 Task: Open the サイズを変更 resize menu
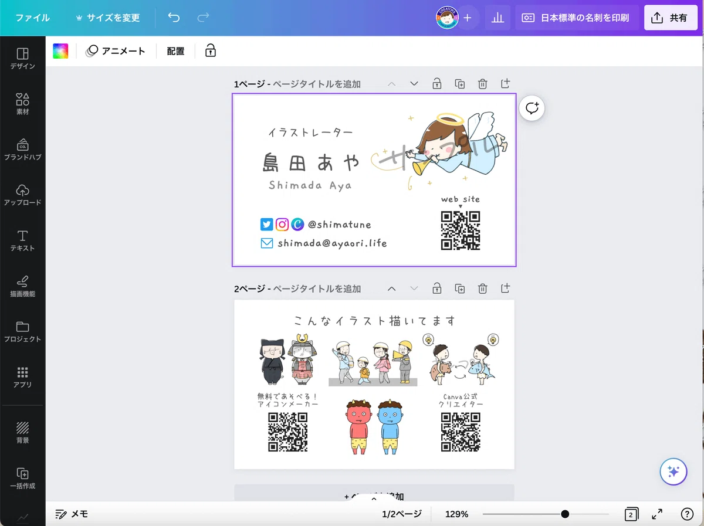point(108,18)
